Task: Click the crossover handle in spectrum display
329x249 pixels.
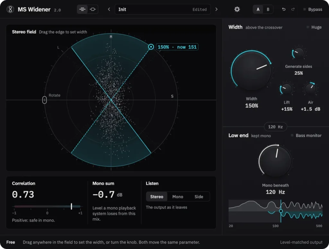Action: coord(281,211)
